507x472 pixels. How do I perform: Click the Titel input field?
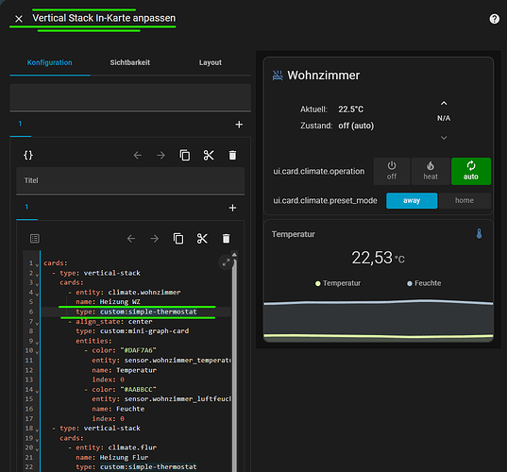coord(130,180)
